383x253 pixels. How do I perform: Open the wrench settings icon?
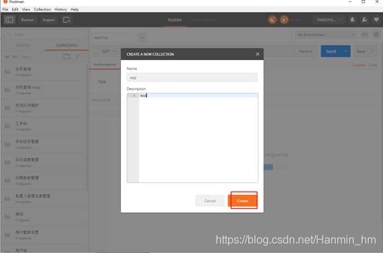click(x=364, y=19)
